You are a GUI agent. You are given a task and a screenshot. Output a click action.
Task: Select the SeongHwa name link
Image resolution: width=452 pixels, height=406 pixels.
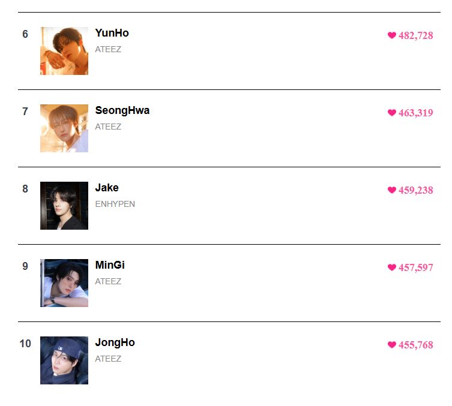[122, 110]
